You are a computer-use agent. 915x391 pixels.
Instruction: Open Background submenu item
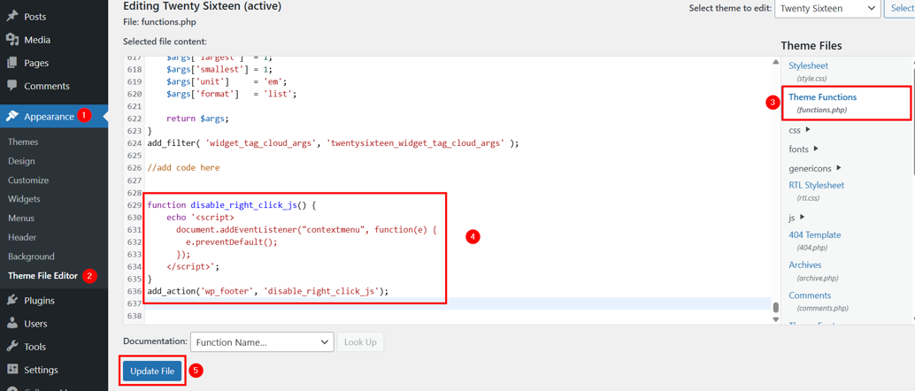click(x=31, y=257)
